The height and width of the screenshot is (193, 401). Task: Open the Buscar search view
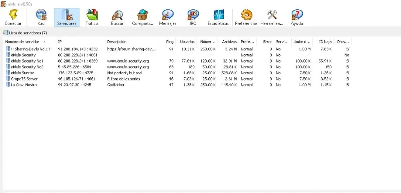[x=117, y=17]
